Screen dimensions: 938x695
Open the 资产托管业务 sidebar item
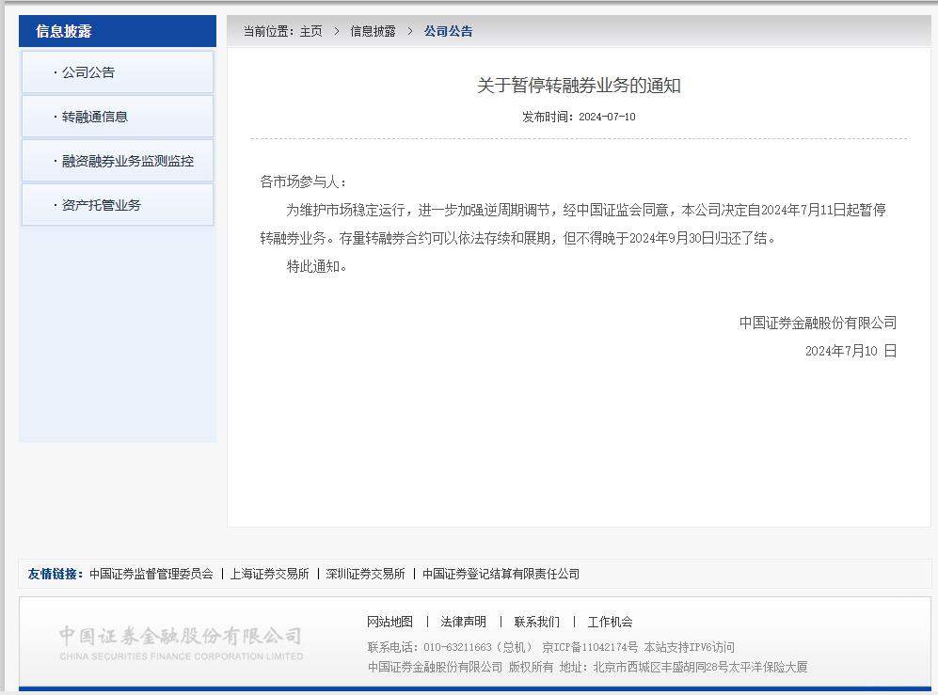[118, 205]
